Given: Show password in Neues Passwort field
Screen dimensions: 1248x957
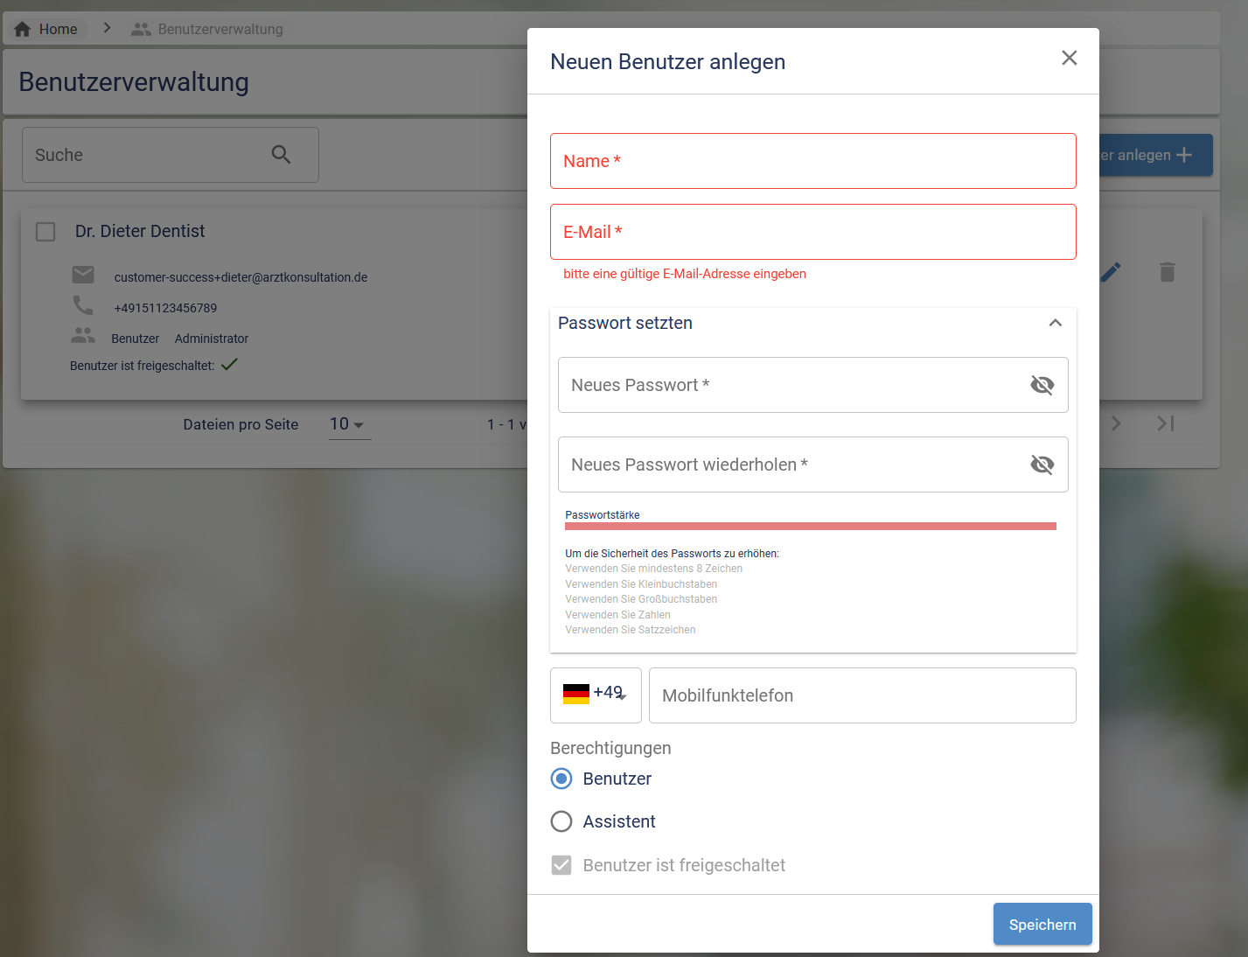Looking at the screenshot, I should click(1042, 385).
